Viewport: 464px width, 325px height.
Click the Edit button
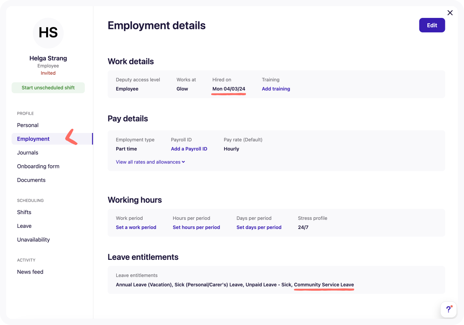point(432,25)
